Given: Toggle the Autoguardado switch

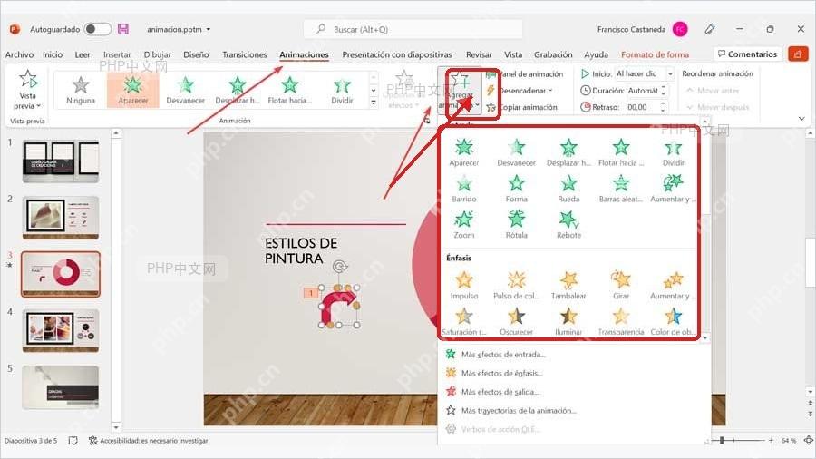Looking at the screenshot, I should coord(98,29).
